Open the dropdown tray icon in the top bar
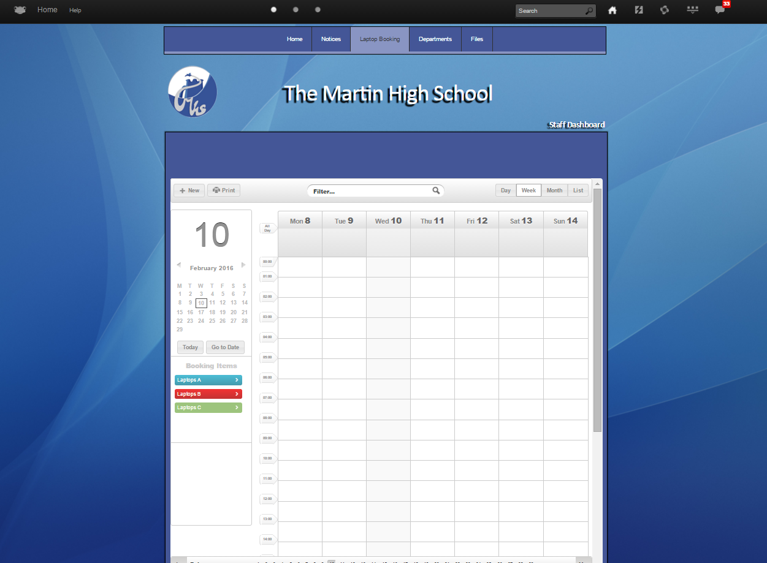Viewport: 767px width, 563px height. click(x=692, y=10)
